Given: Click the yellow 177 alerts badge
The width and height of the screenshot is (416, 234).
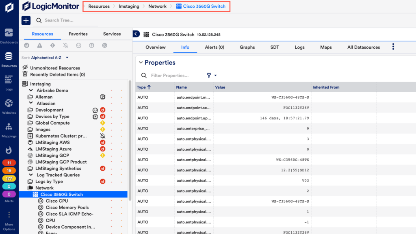Looking at the screenshot, I should pyautogui.click(x=9, y=179).
